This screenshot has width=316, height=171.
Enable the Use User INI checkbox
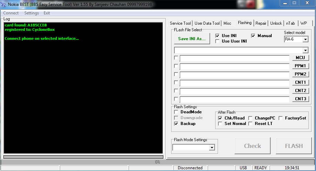click(x=217, y=41)
